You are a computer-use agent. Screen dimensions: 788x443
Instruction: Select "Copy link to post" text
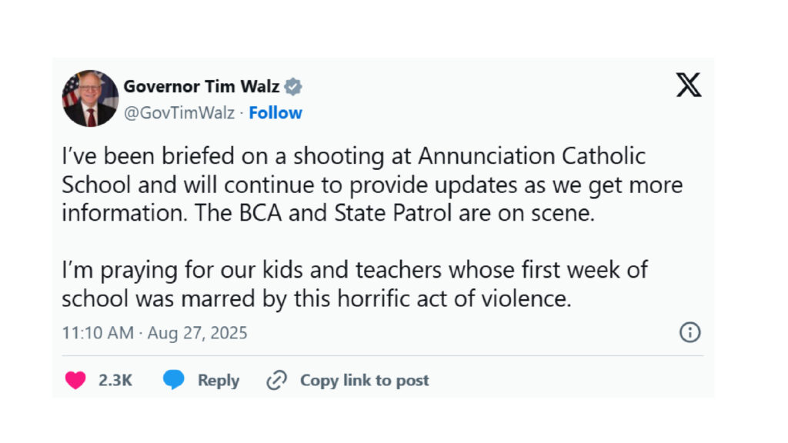(x=364, y=380)
